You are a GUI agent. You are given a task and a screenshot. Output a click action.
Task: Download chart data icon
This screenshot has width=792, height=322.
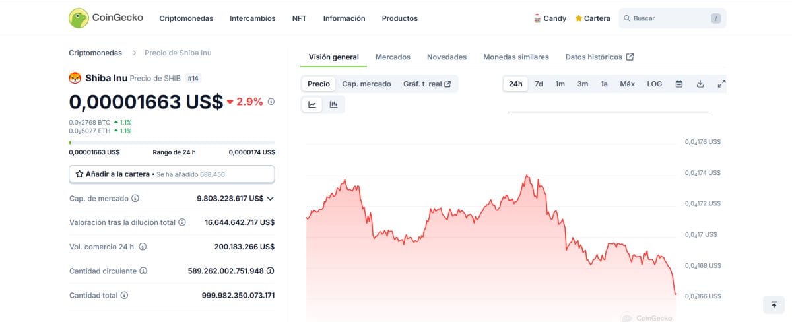pos(700,84)
